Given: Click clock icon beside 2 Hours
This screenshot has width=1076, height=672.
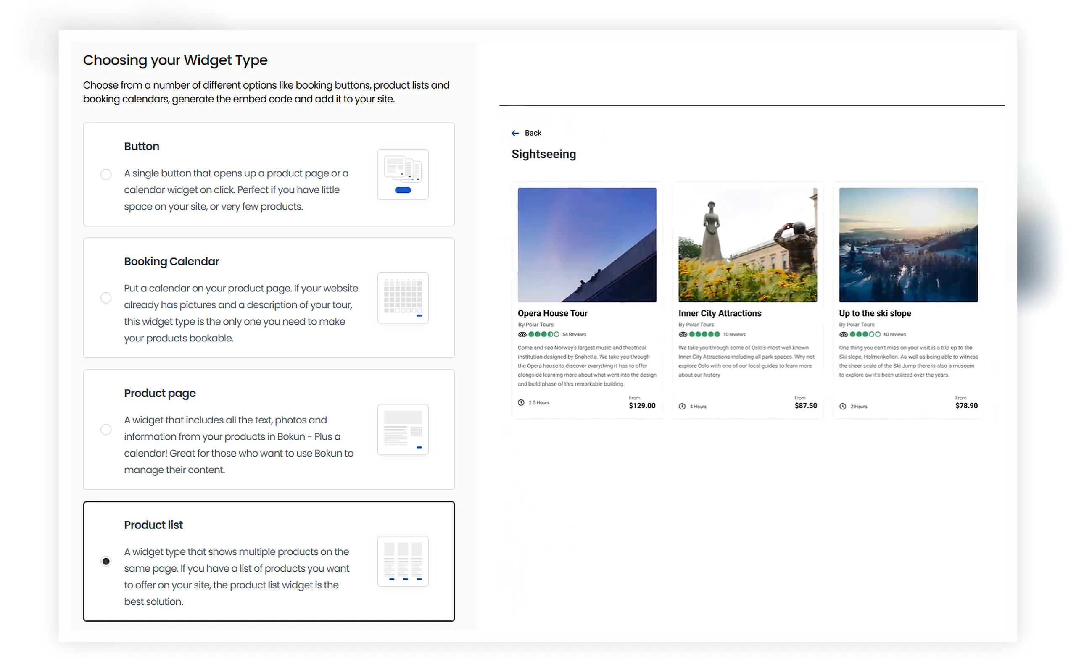Looking at the screenshot, I should (x=843, y=407).
